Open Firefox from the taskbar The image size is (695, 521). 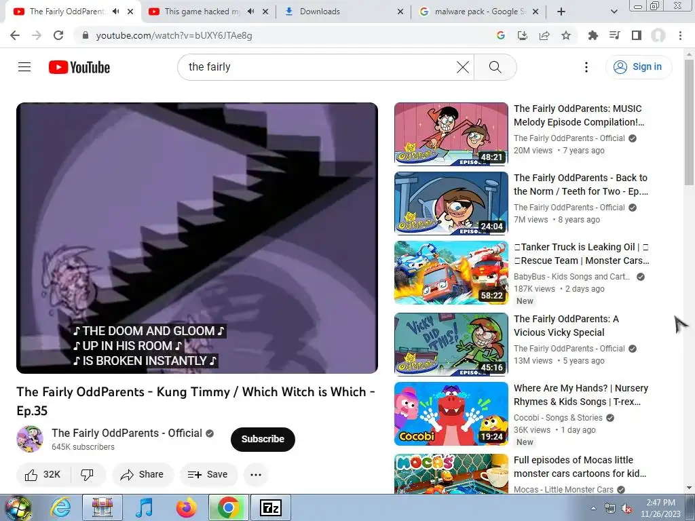pos(186,507)
